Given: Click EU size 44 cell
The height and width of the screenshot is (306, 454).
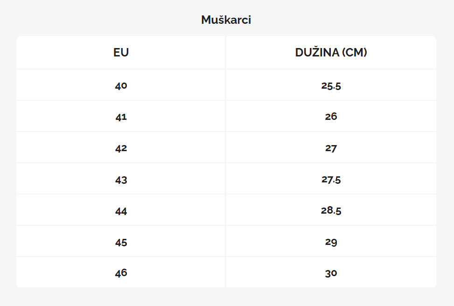Looking at the screenshot, I should pos(121,211).
